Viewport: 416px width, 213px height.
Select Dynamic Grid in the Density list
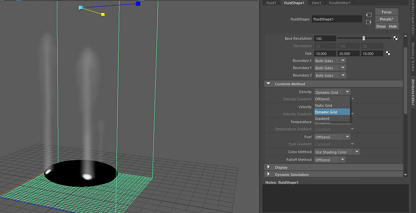tap(332, 112)
